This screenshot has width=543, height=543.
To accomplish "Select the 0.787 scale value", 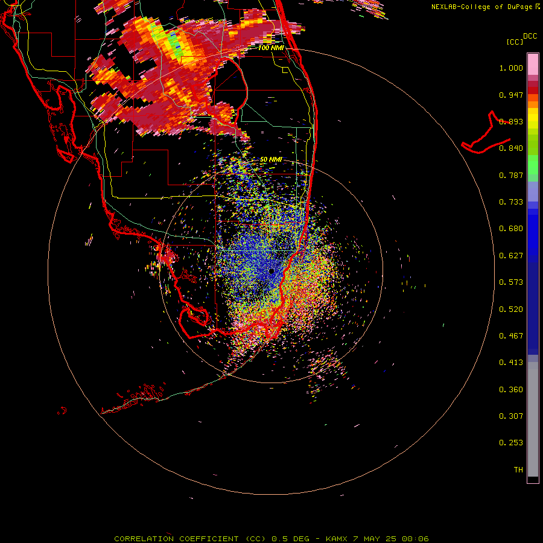I will (511, 175).
